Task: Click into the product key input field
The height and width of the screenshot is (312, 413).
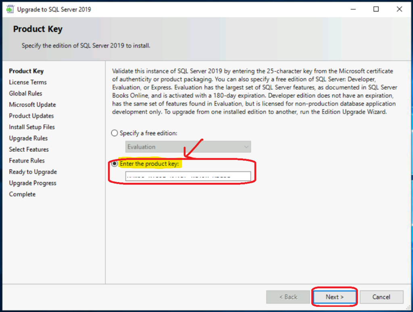Action: 188,176
